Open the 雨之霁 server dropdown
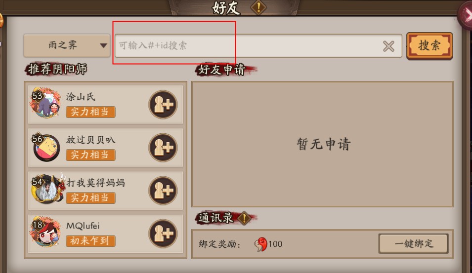The height and width of the screenshot is (273, 472). [67, 45]
